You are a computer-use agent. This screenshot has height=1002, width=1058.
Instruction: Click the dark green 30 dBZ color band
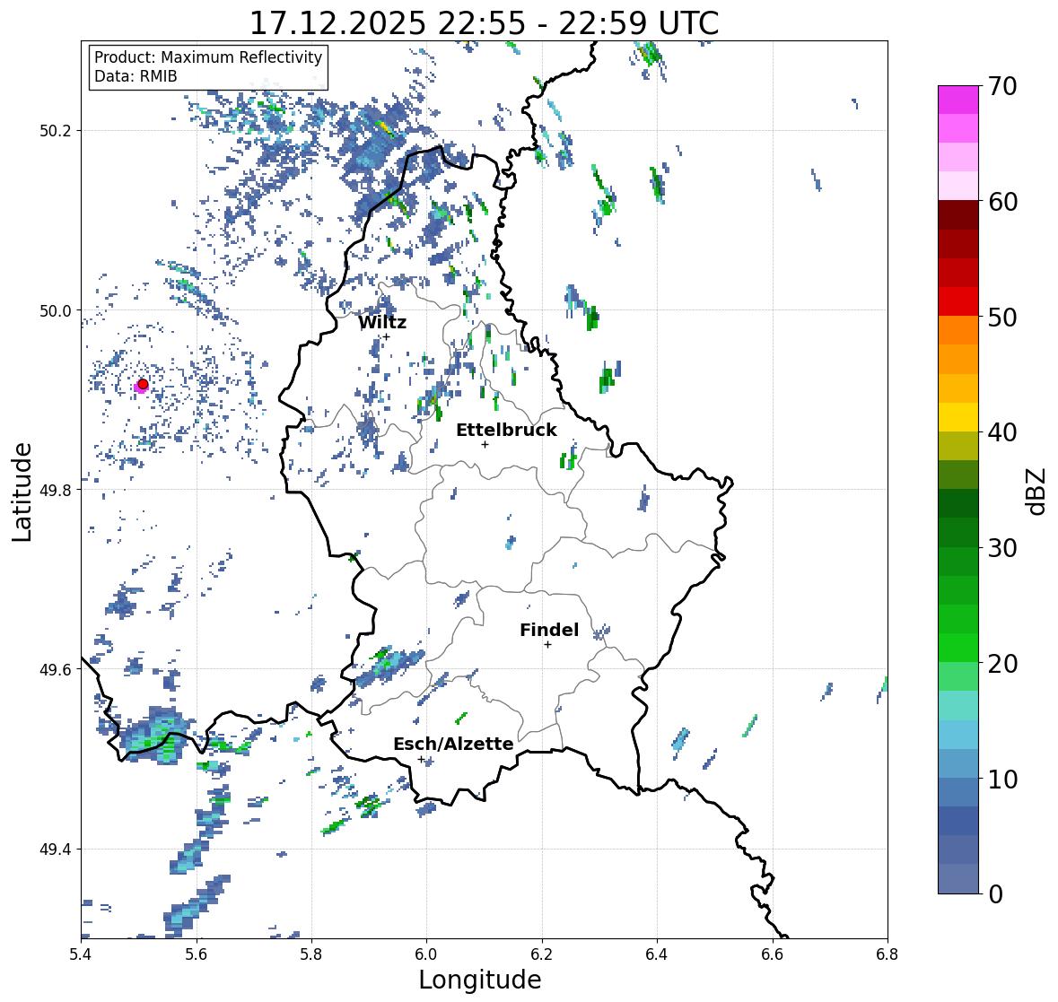point(958,532)
